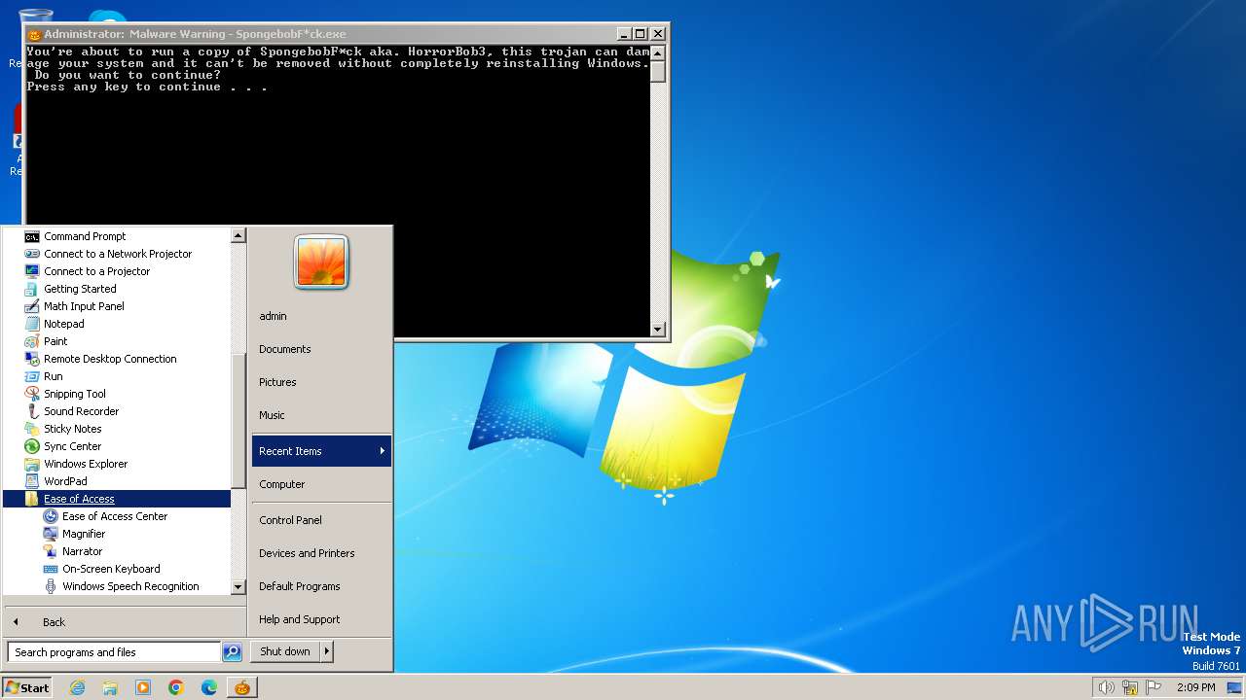Open the Windows Speech Recognition icon
The width and height of the screenshot is (1246, 700).
coord(51,586)
